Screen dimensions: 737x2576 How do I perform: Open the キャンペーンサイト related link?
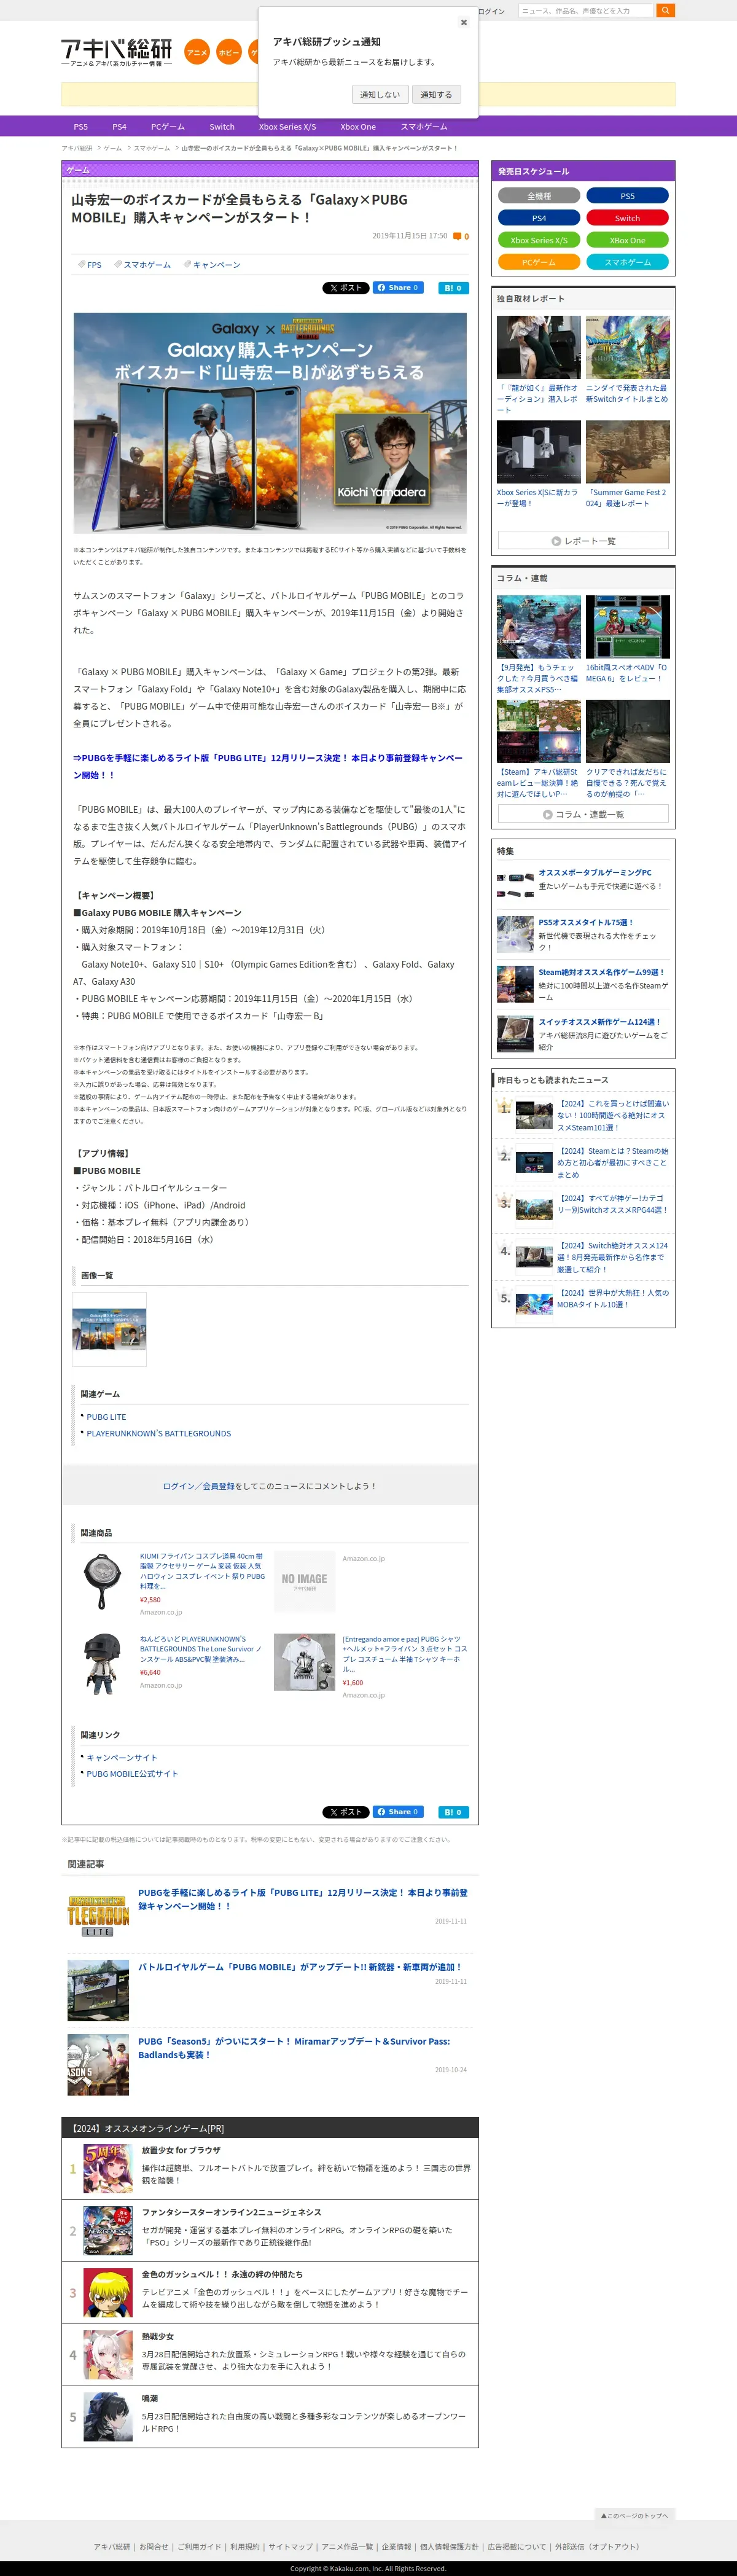coord(122,1757)
